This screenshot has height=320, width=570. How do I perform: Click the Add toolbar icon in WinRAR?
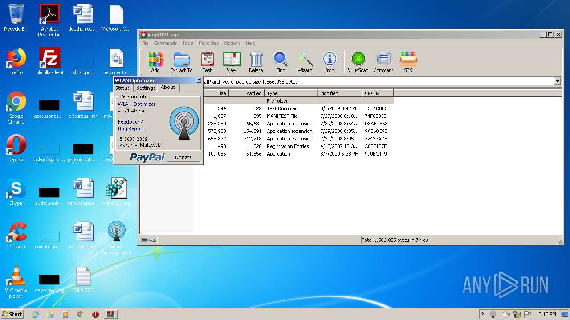click(x=155, y=62)
